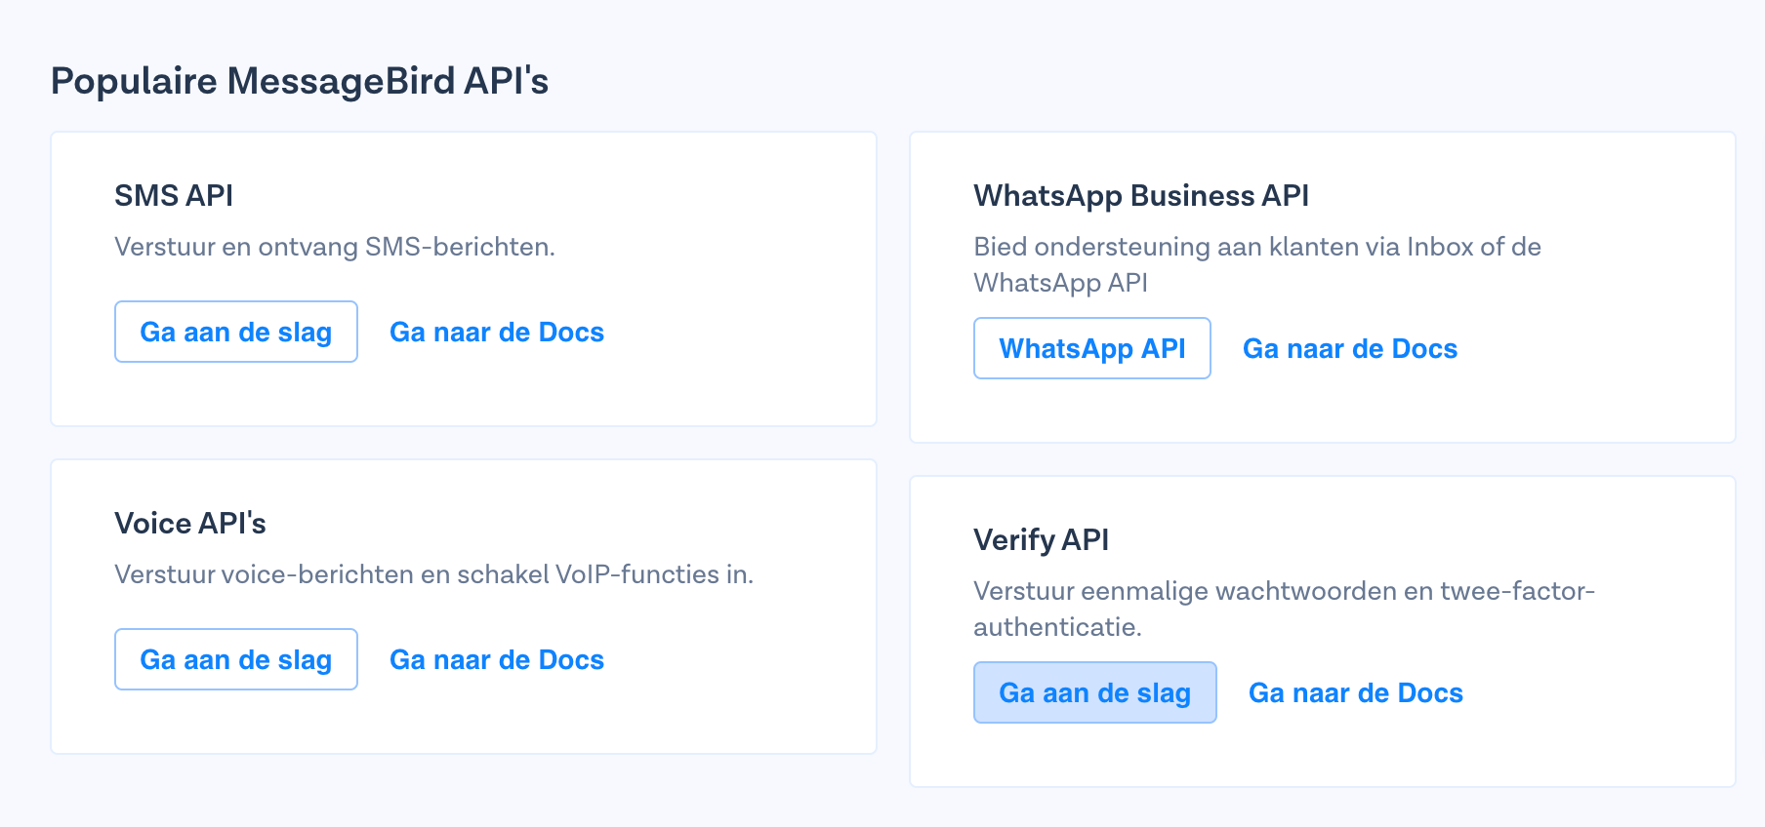
Task: Select the 'Verify API' card title
Action: (x=1042, y=539)
